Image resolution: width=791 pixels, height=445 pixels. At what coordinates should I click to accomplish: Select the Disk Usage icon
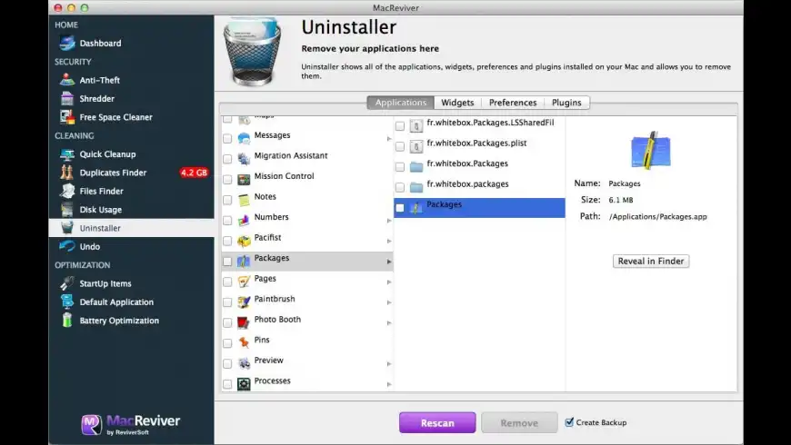pyautogui.click(x=66, y=210)
